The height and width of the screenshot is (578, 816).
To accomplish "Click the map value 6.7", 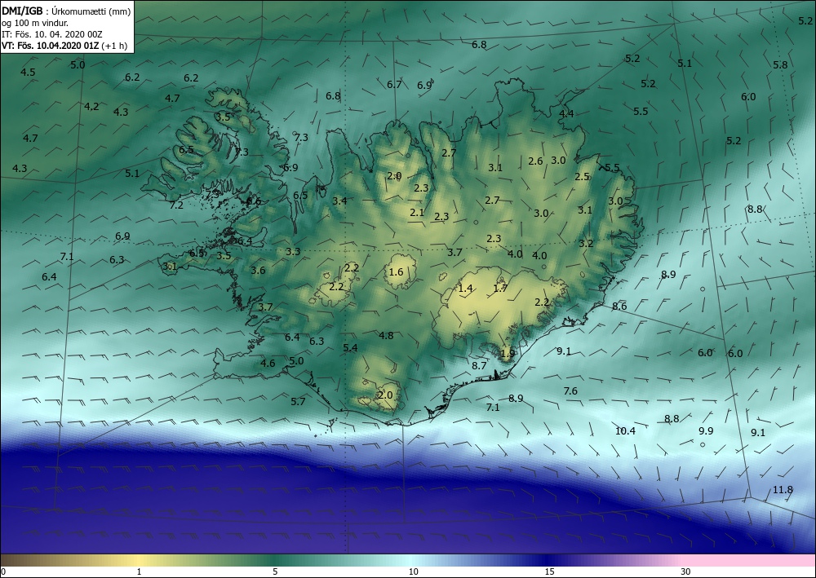I will pos(394,84).
